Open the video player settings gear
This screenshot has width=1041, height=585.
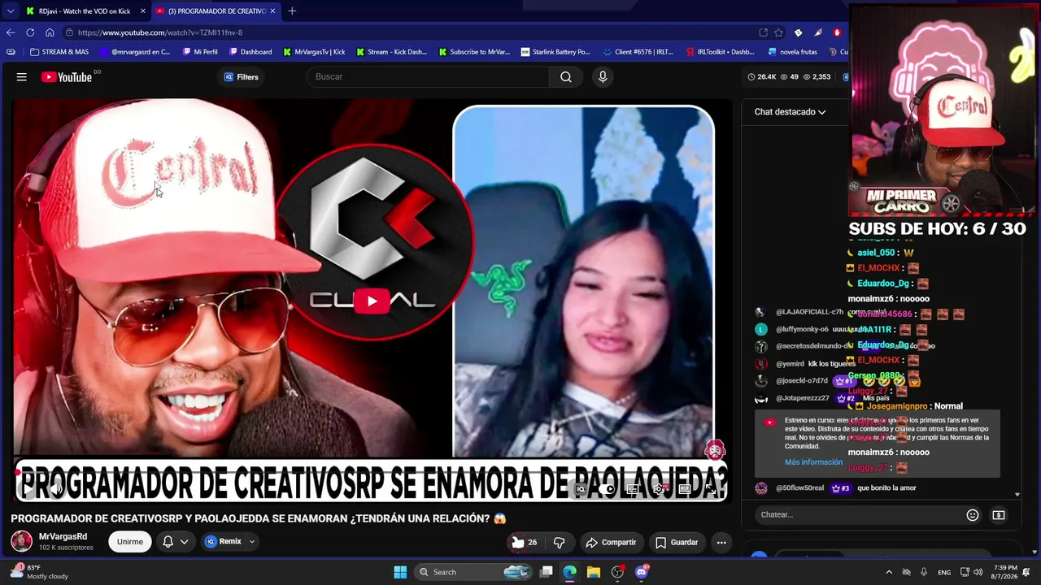click(659, 489)
